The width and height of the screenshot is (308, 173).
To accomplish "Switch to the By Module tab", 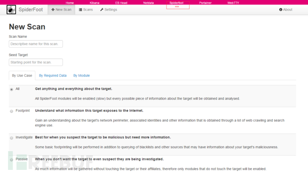I will tap(82, 75).
